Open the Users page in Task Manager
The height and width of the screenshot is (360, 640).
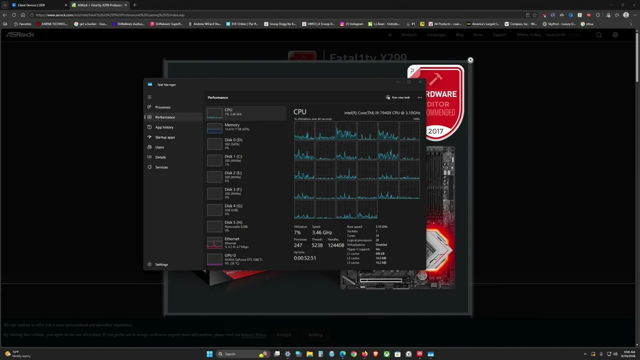tap(173, 147)
